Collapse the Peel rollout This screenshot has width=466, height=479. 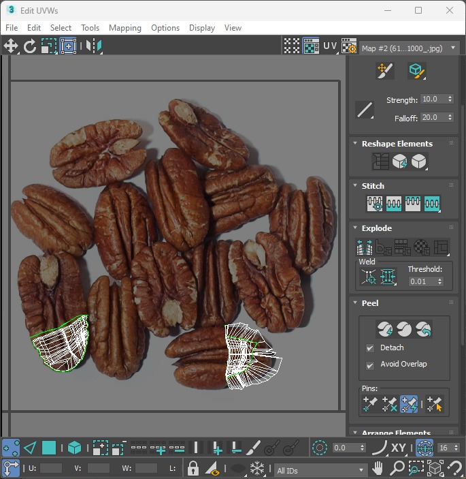tap(355, 303)
